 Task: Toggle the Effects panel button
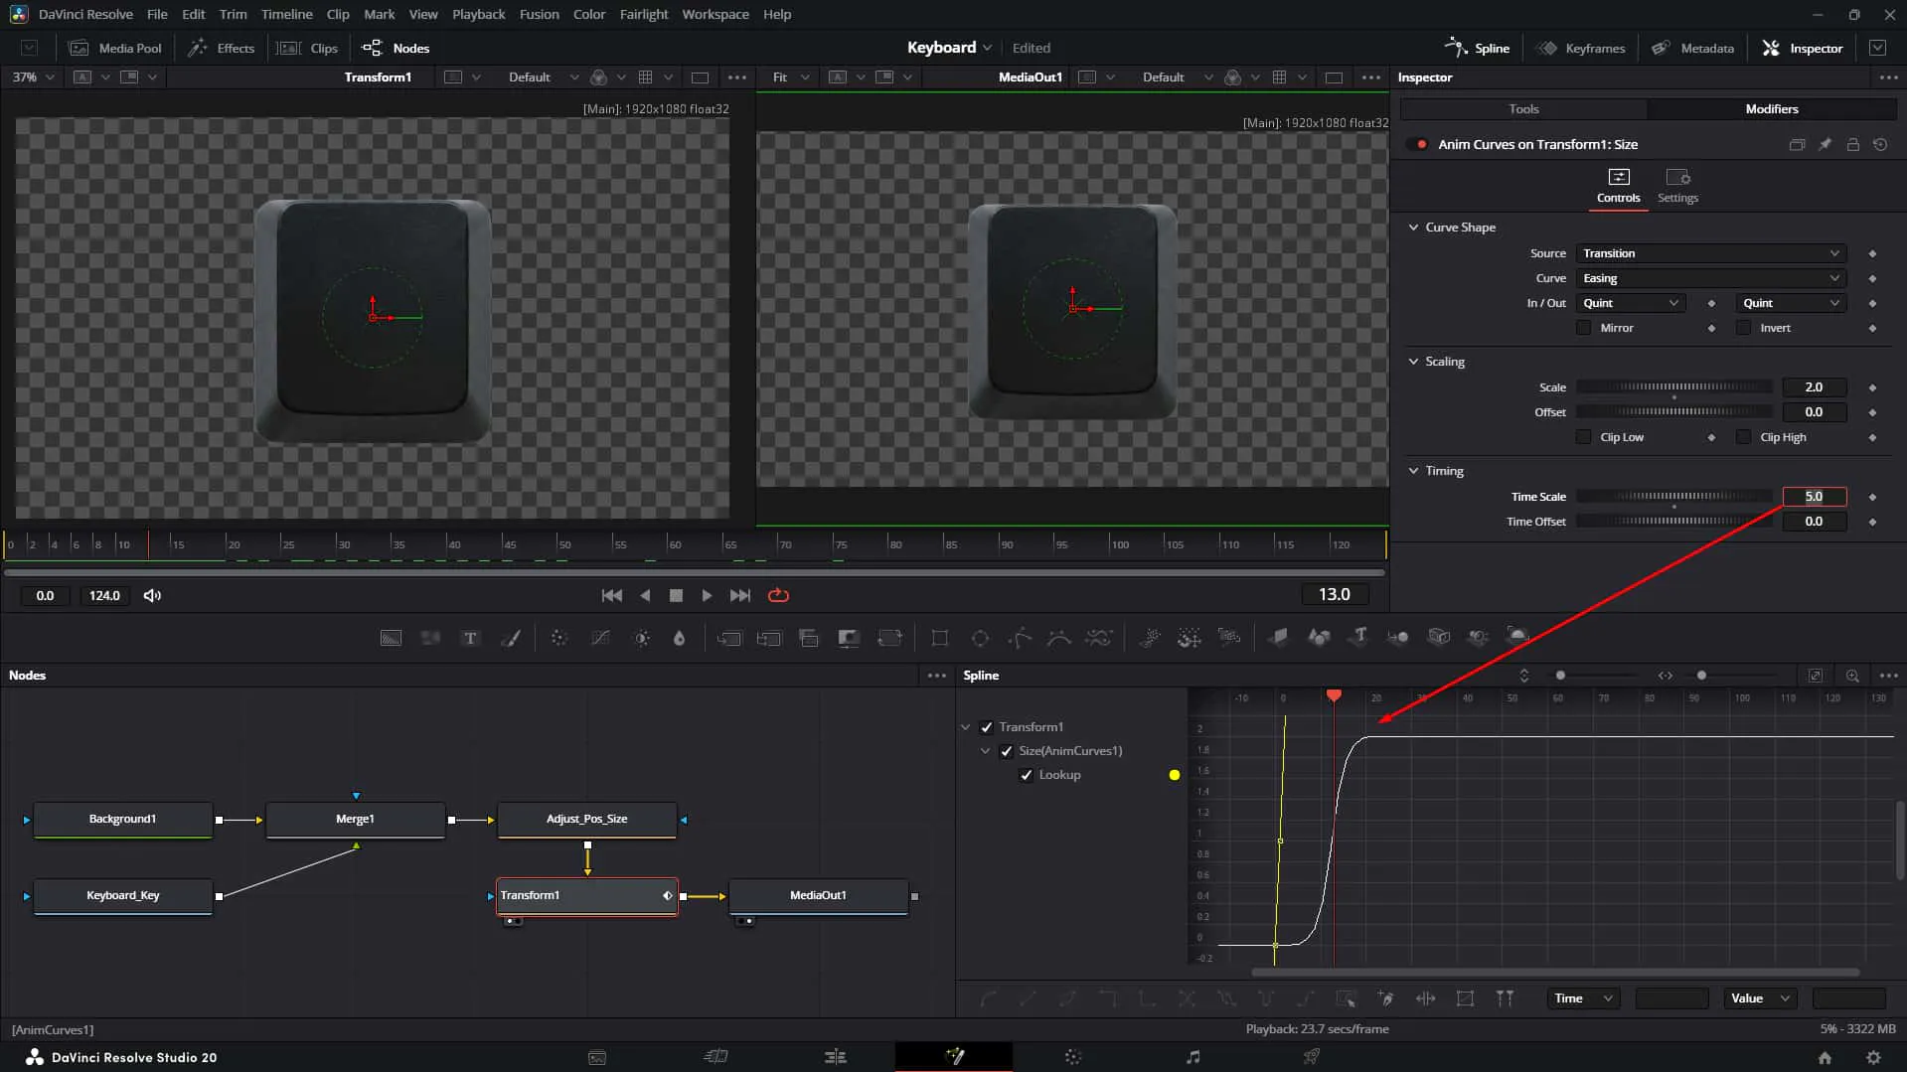point(222,48)
